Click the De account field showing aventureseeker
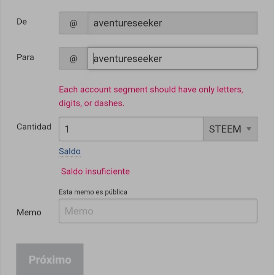Screen dimensions: 274x275 tap(173, 23)
